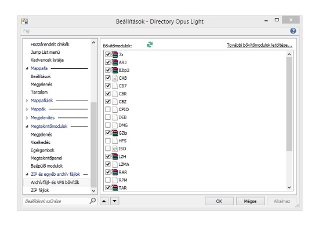
Task: Open ZIP fájlok settings page
Action: tap(40, 190)
